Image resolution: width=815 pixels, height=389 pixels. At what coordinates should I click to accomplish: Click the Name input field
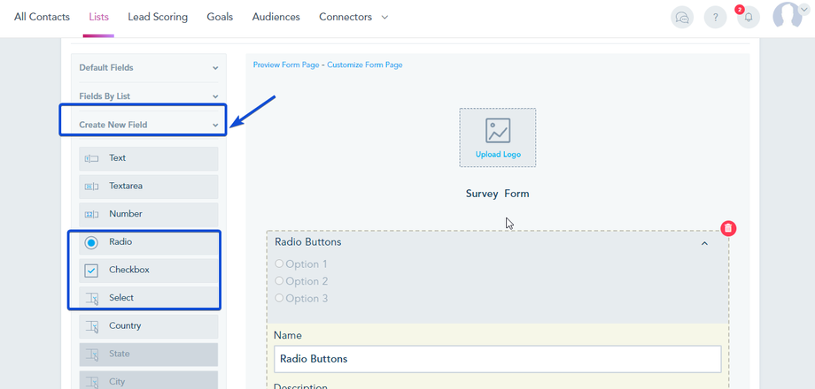497,359
